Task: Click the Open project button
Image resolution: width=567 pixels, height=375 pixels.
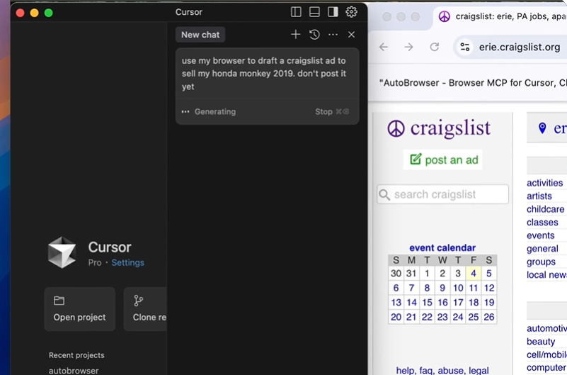Action: pos(79,309)
